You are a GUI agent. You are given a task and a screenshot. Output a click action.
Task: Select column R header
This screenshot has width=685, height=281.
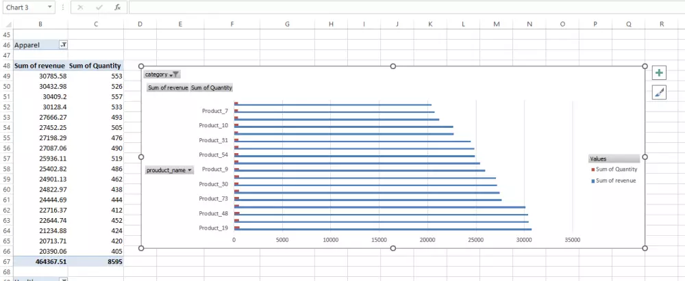(662, 25)
